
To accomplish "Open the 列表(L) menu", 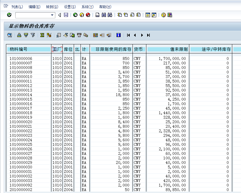I will tap(17, 7).
